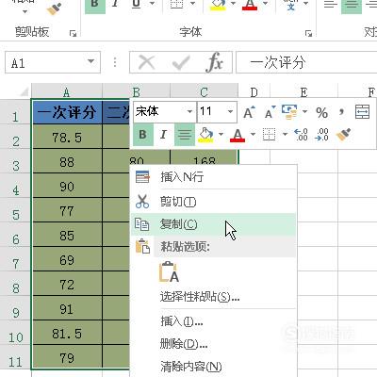Click copy icon beside 复制

click(x=142, y=224)
